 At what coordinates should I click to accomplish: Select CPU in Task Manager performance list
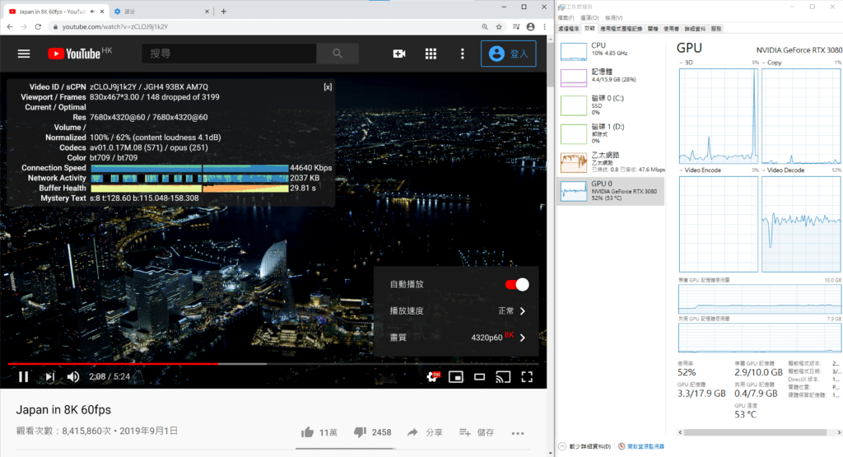[611, 50]
